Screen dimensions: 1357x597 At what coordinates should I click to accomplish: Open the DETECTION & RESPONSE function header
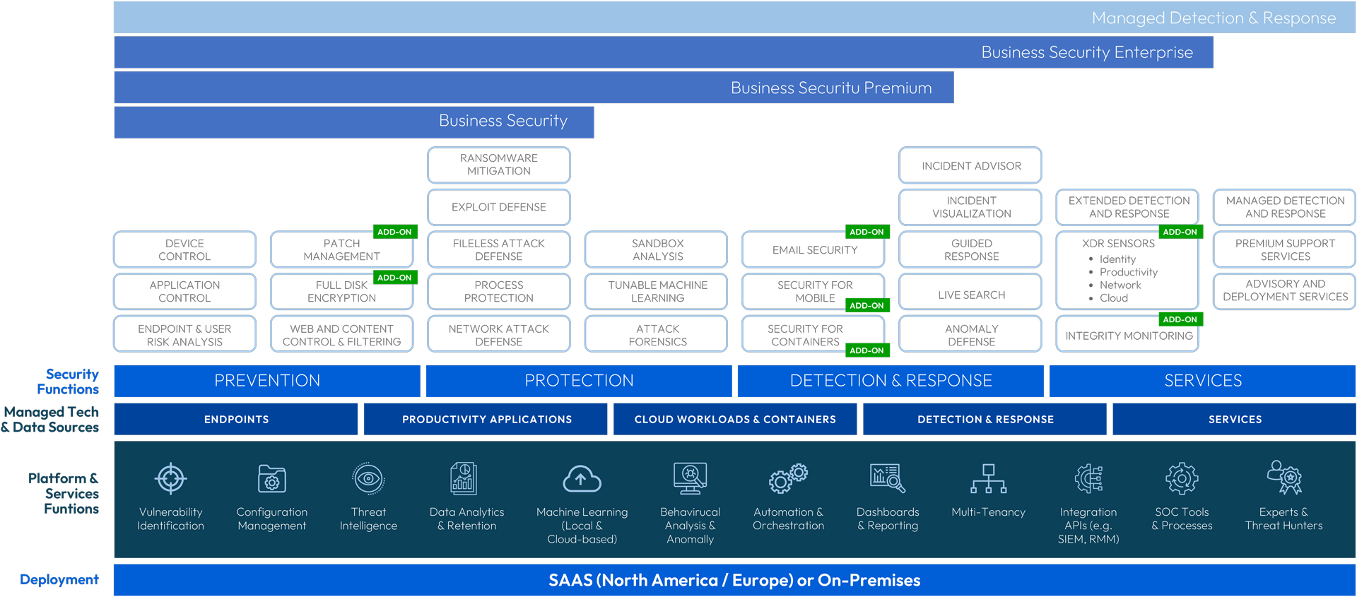(891, 381)
